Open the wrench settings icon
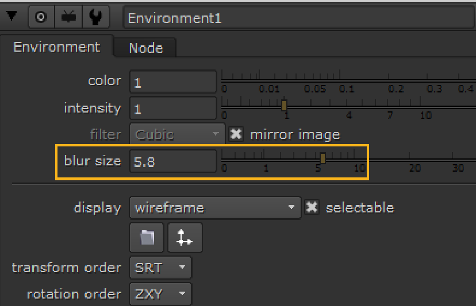 point(96,17)
